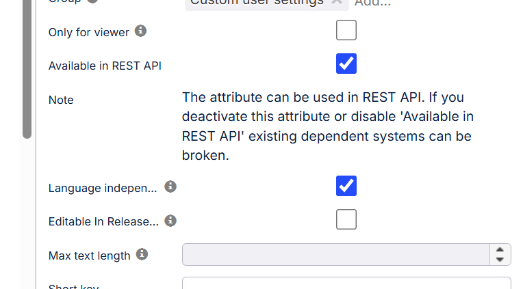This screenshot has width=523, height=289.
Task: Click the truncated Language independent label
Action: pyautogui.click(x=103, y=188)
